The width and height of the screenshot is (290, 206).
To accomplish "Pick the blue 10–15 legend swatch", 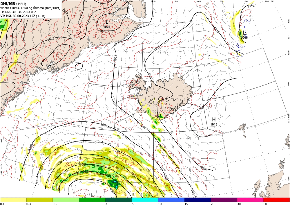I will click(171, 200).
